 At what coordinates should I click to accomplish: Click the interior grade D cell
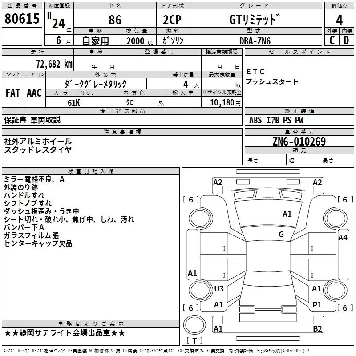coord(347,40)
